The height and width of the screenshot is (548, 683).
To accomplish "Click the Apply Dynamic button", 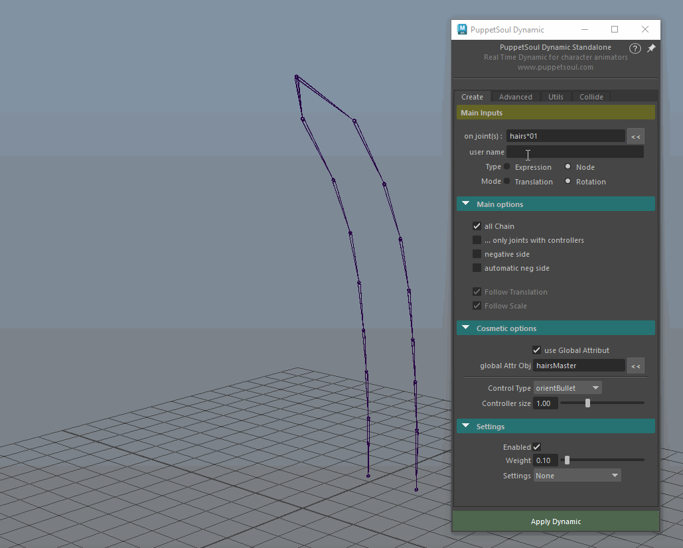I will pos(556,521).
